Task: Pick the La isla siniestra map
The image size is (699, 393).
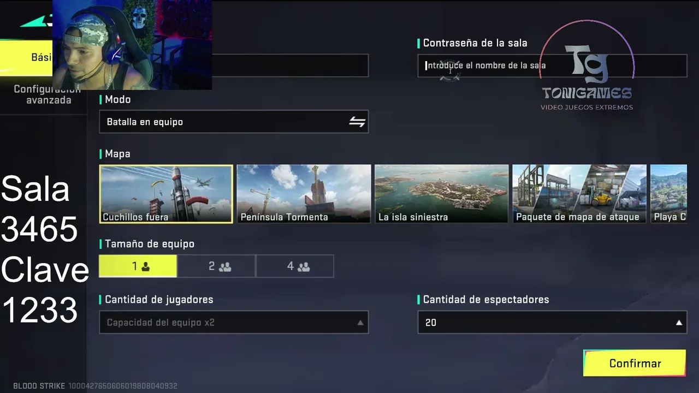Action: coord(441,194)
